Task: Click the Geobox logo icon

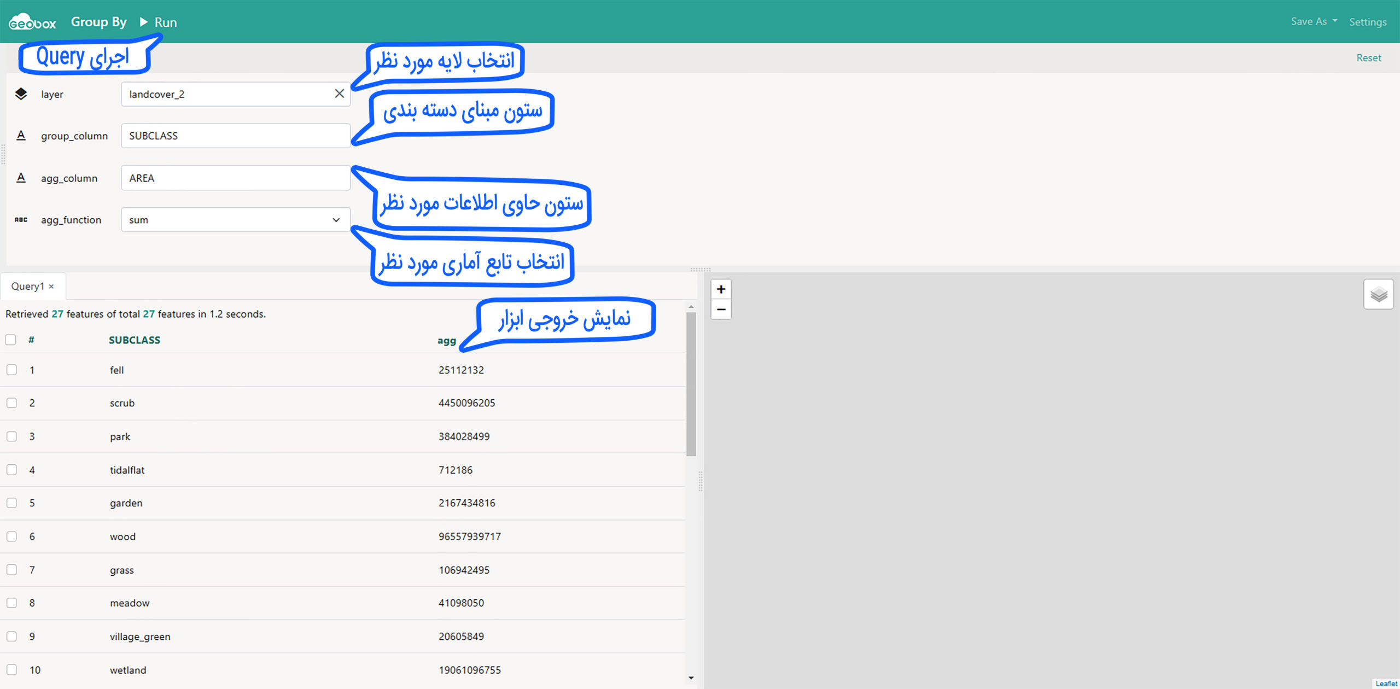Action: (32, 22)
